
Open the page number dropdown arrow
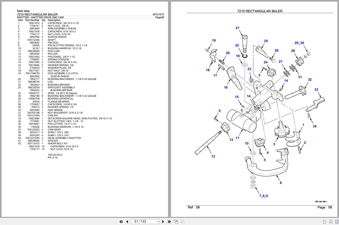click(x=158, y=222)
